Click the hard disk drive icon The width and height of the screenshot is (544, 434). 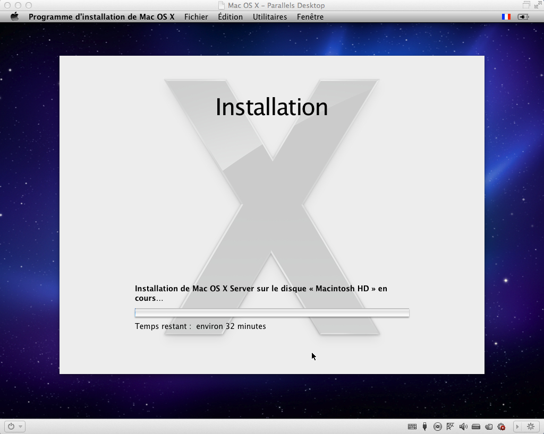[x=475, y=427]
